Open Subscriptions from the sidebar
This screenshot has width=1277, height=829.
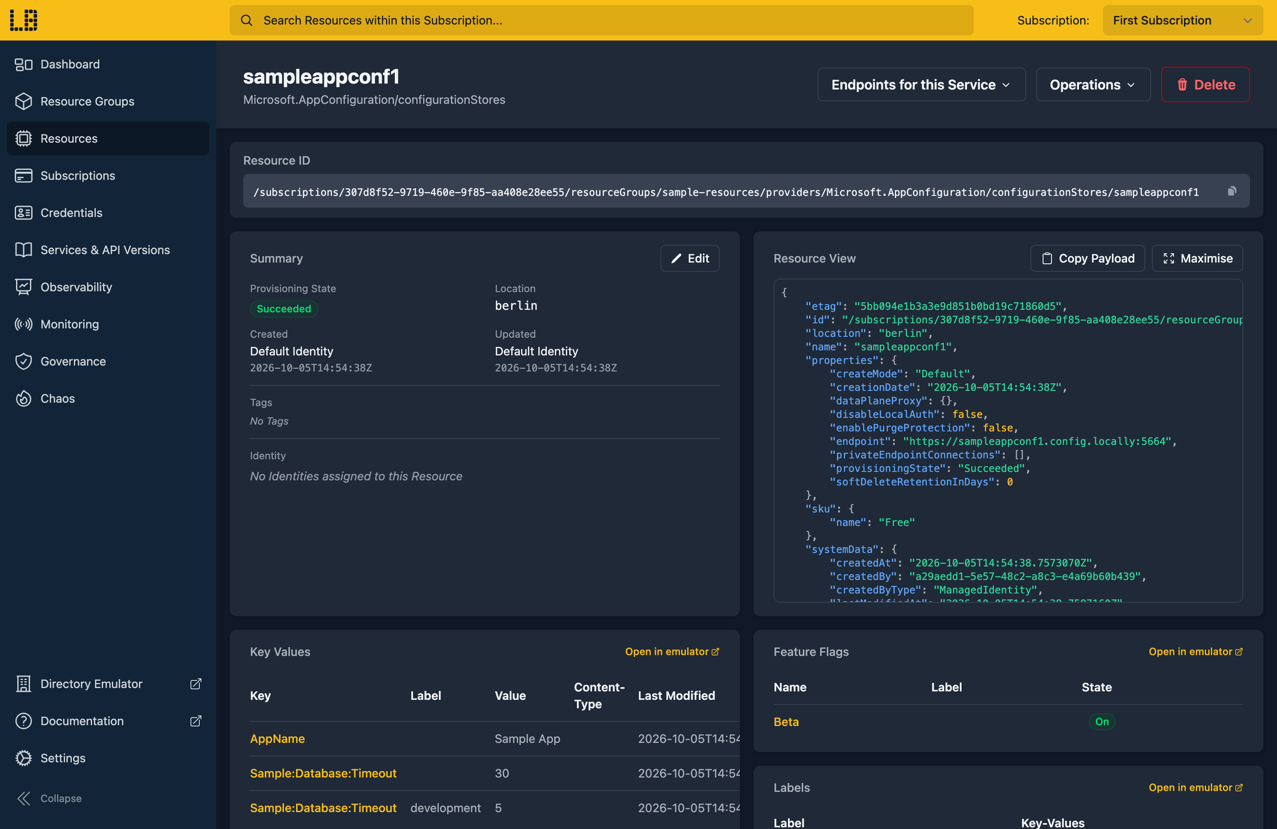click(x=108, y=175)
